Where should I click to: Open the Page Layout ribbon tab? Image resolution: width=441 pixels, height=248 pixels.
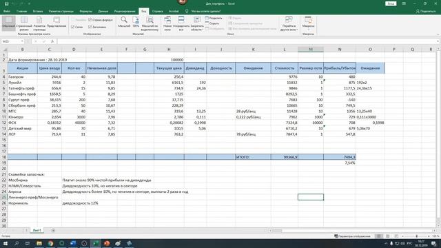[x=61, y=11]
